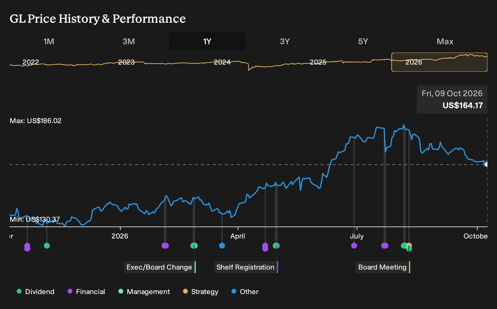Click the 2025 year in overview chart
This screenshot has height=309, width=497.
[x=318, y=62]
